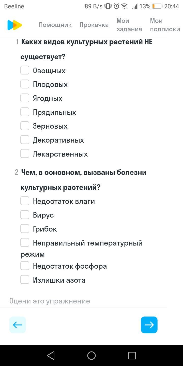Switch to the Прокачка section
The width and height of the screenshot is (183, 366).
(94, 25)
